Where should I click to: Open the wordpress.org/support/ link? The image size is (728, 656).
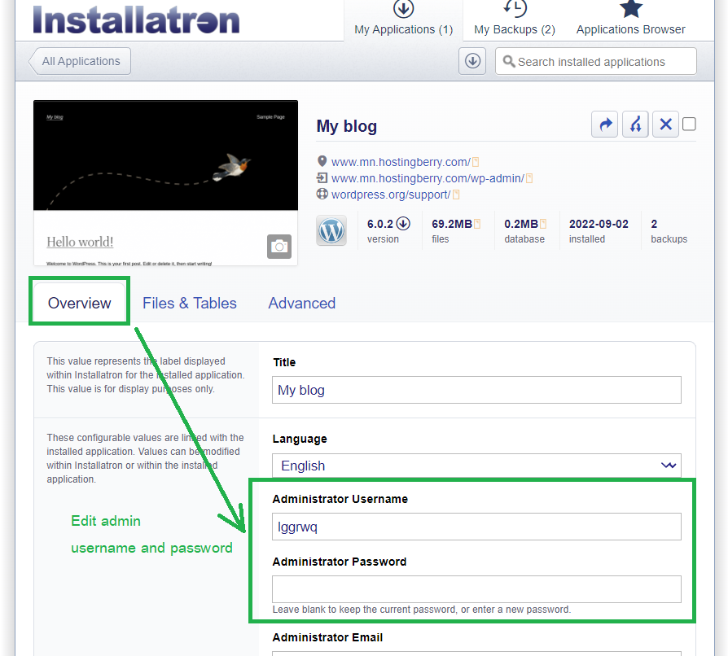pyautogui.click(x=390, y=195)
